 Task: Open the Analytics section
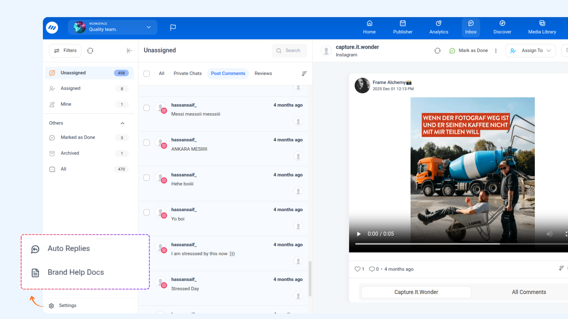pos(439,27)
